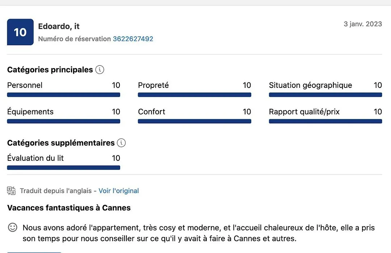
Task: Click the smiley face icon
Action: (12, 228)
